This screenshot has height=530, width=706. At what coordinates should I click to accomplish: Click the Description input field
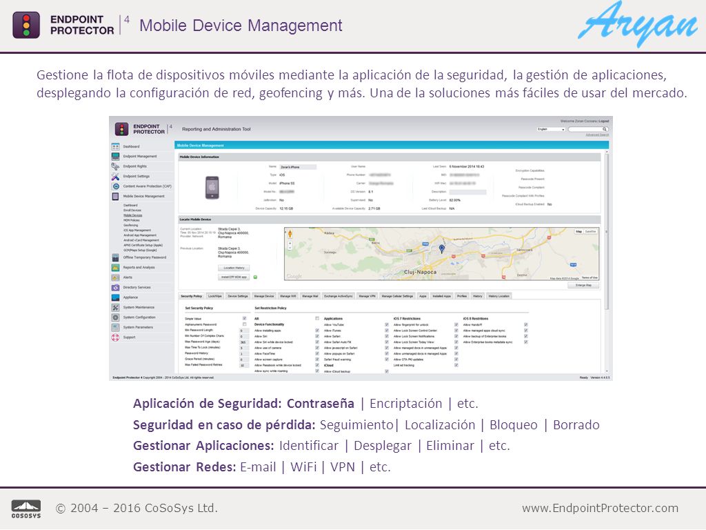pos(467,192)
